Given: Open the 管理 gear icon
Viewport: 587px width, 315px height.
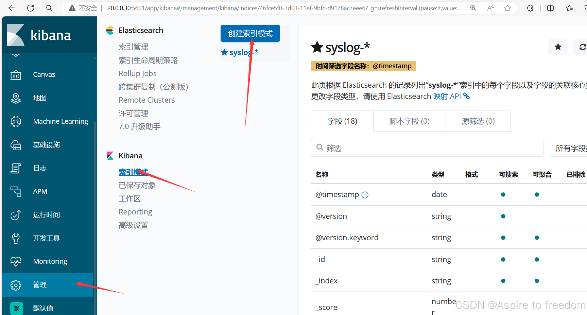Looking at the screenshot, I should click(16, 285).
